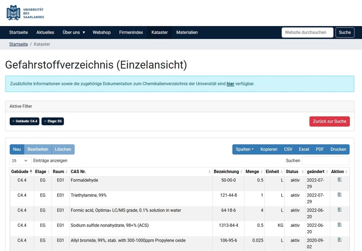Screen dimensions: 362x251
Task: Follow the hier link for additional documentation
Action: pos(230,83)
